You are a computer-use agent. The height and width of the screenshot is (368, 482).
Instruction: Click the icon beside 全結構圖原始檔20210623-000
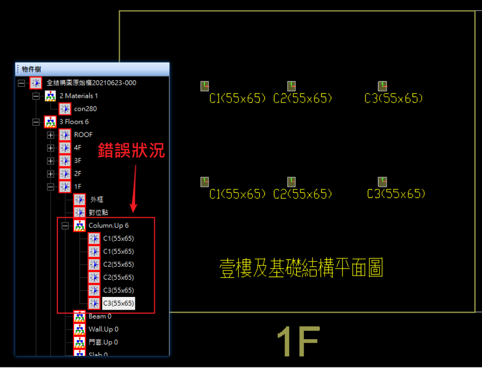coord(36,83)
